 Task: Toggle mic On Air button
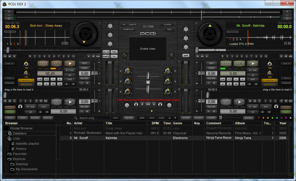tap(106, 52)
